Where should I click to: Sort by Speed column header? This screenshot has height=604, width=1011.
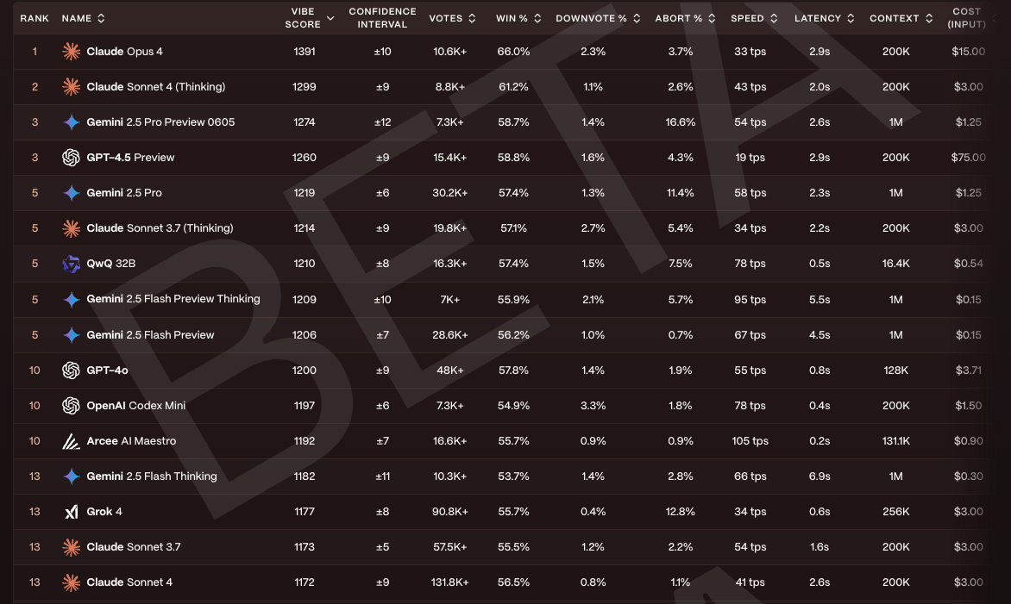point(754,19)
